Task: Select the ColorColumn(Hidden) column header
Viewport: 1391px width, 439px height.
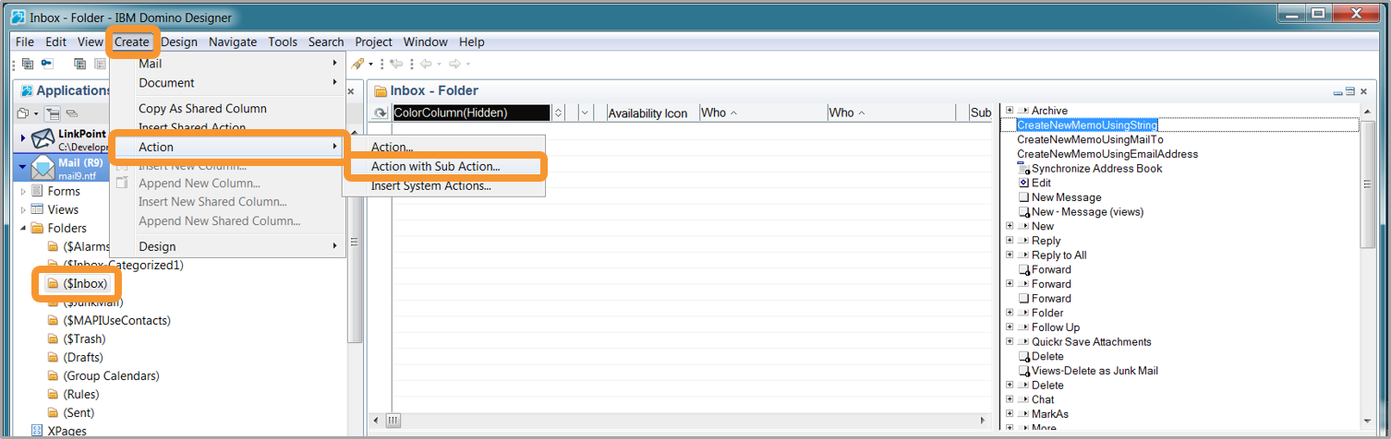Action: [x=471, y=113]
